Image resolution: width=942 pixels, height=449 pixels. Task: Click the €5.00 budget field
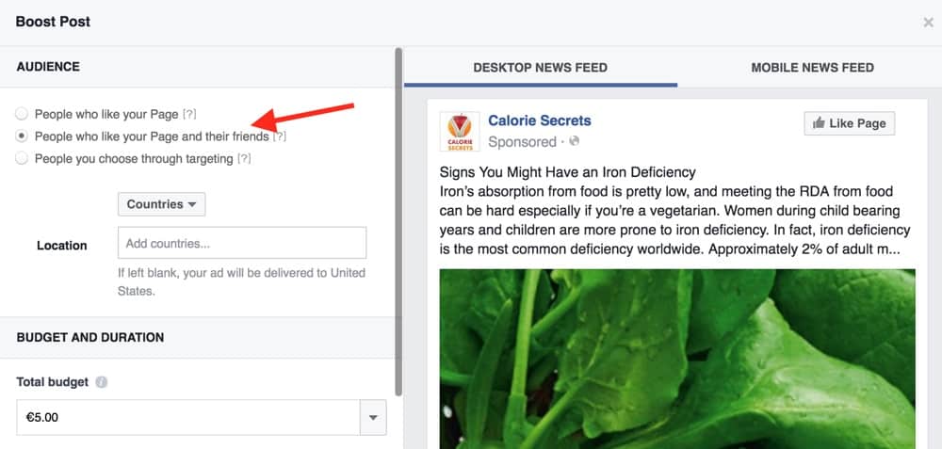coord(188,418)
